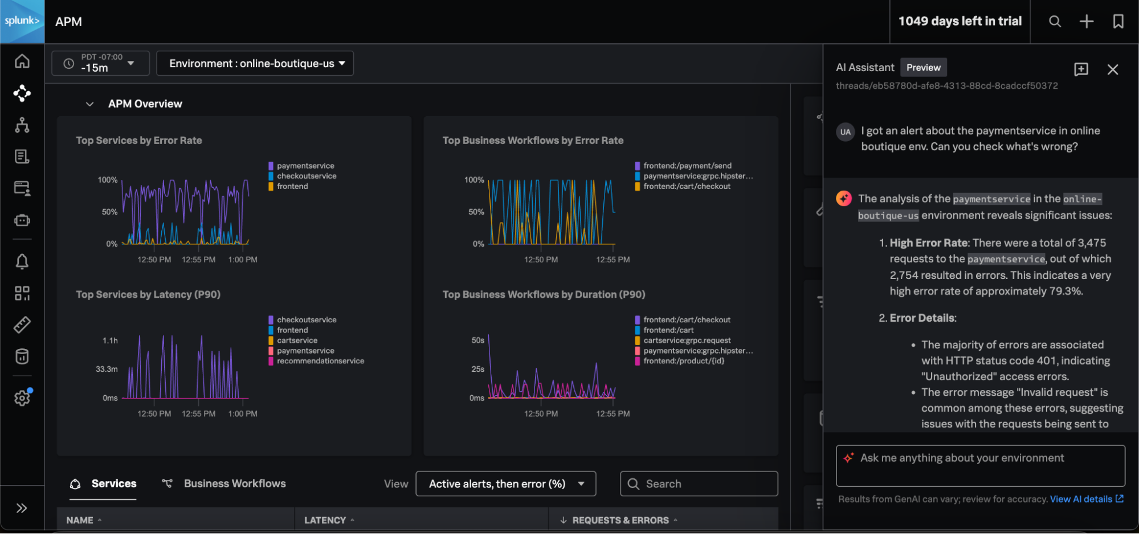The width and height of the screenshot is (1139, 534).
Task: Expand sidebar with double chevron icon
Action: pos(22,508)
